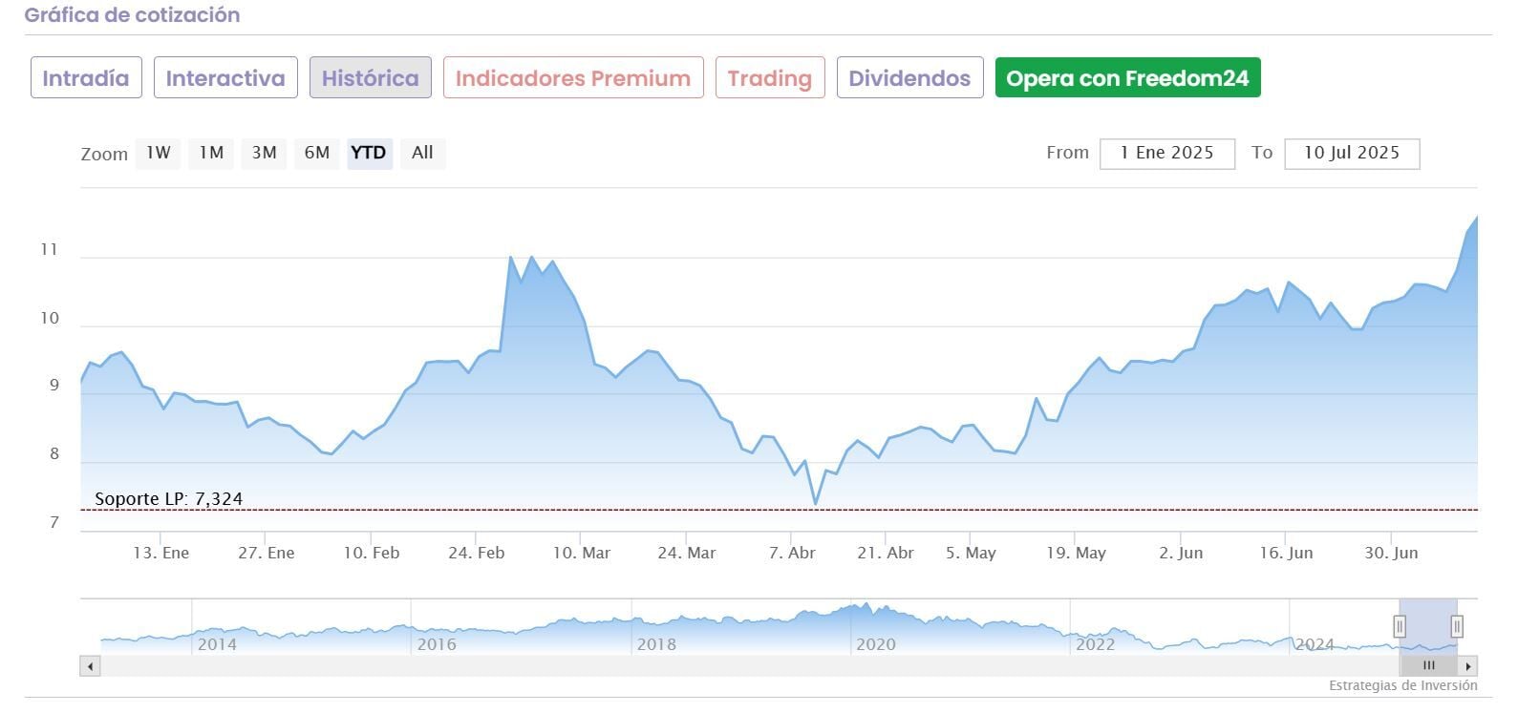The height and width of the screenshot is (713, 1518).
Task: Show All historical data range
Action: pyautogui.click(x=422, y=153)
